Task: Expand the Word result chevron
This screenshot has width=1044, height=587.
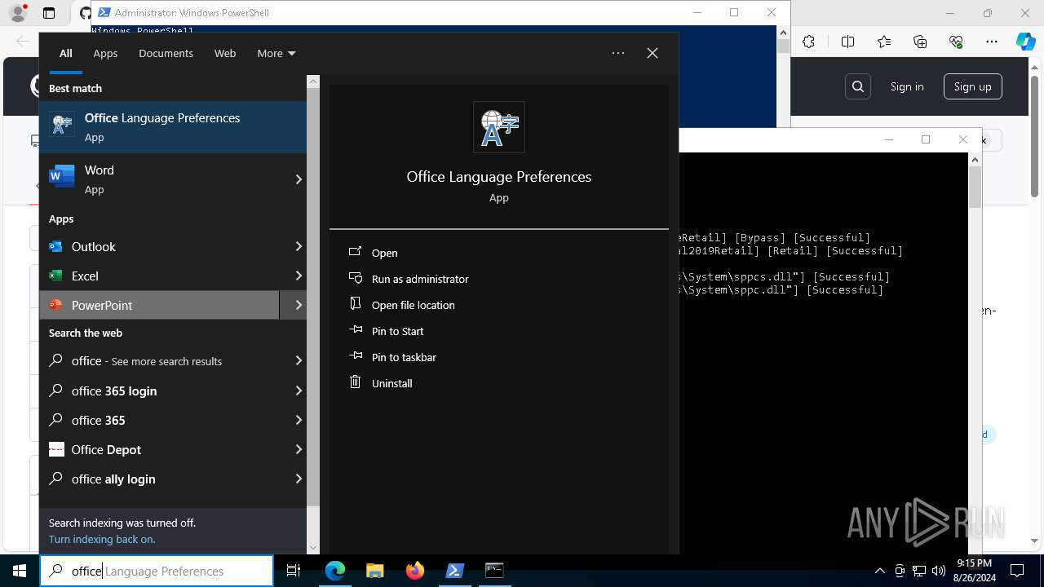Action: 298,179
